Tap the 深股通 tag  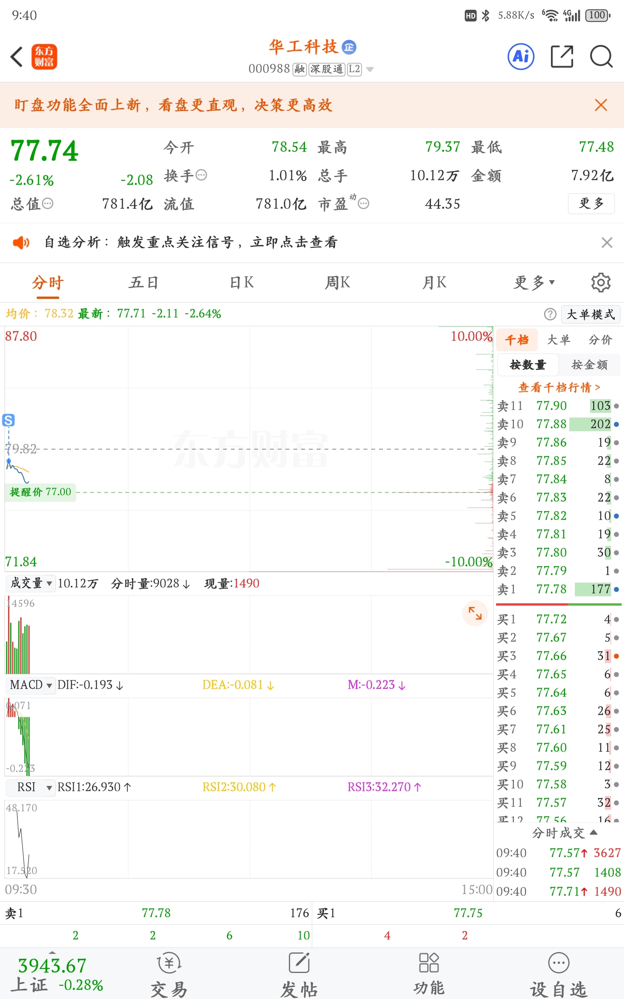click(326, 69)
